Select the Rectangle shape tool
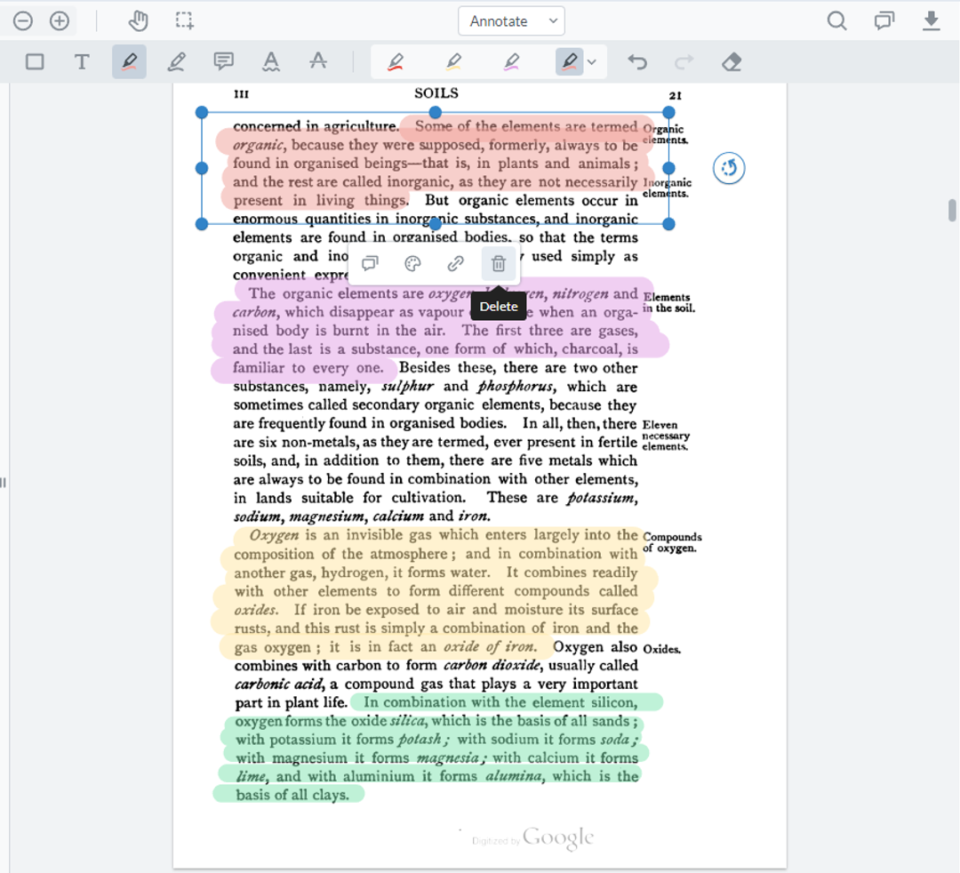The height and width of the screenshot is (873, 960). click(36, 61)
